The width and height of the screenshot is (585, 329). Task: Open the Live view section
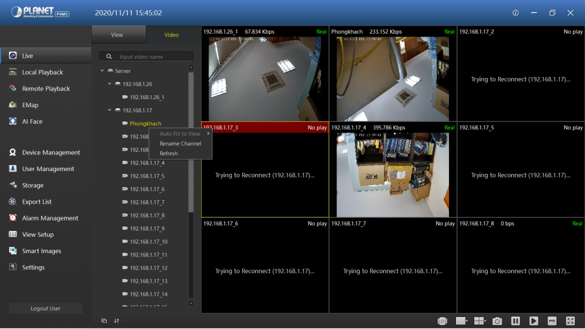click(46, 55)
